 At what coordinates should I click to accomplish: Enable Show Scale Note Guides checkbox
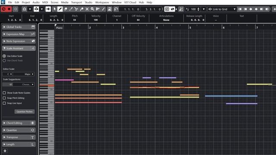pyautogui.click(x=4, y=93)
